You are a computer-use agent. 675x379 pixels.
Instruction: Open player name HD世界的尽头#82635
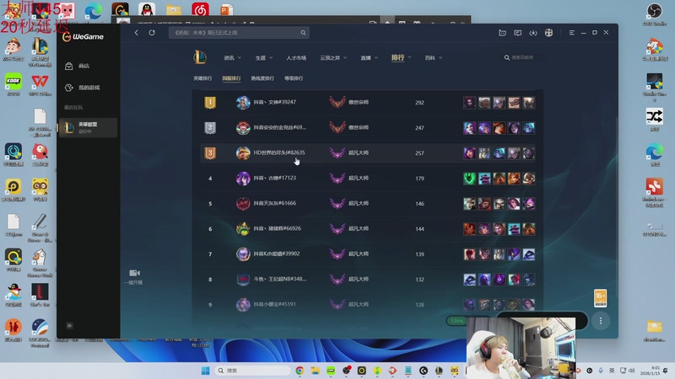tap(279, 152)
